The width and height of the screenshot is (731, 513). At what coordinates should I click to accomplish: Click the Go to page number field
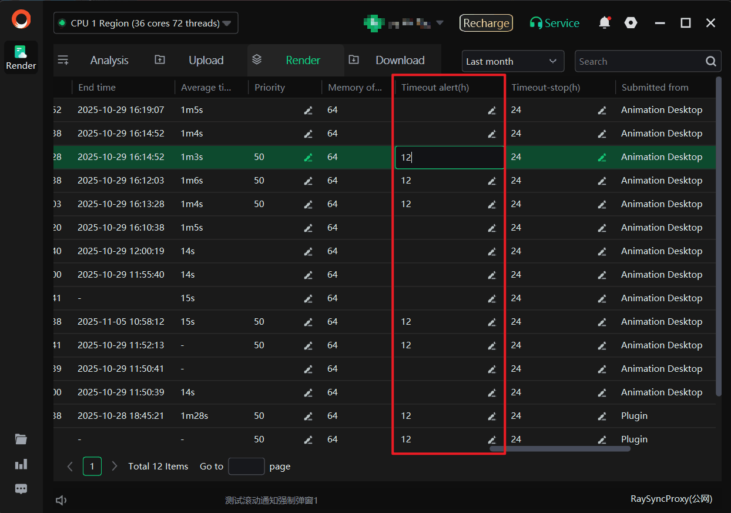(246, 467)
